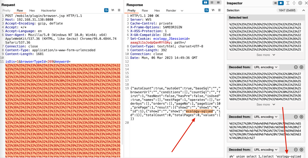Screen dimensions: 308x158
Task: Open the Response Hex tab
Action: pos(157,11)
